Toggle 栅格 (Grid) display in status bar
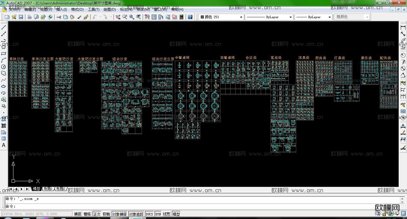407x219 pixels. point(87,214)
